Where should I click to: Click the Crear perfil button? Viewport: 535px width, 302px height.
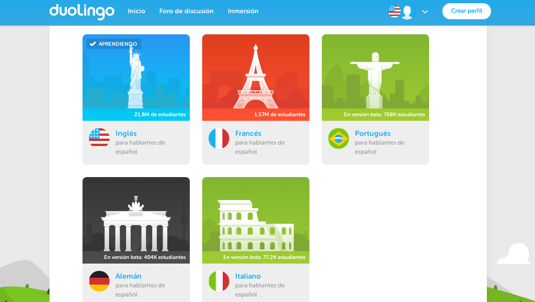pos(466,11)
